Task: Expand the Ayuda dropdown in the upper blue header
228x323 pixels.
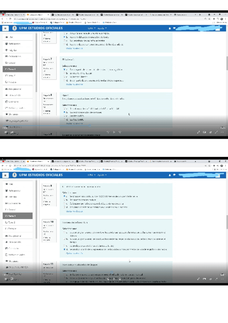Action: pos(102,28)
